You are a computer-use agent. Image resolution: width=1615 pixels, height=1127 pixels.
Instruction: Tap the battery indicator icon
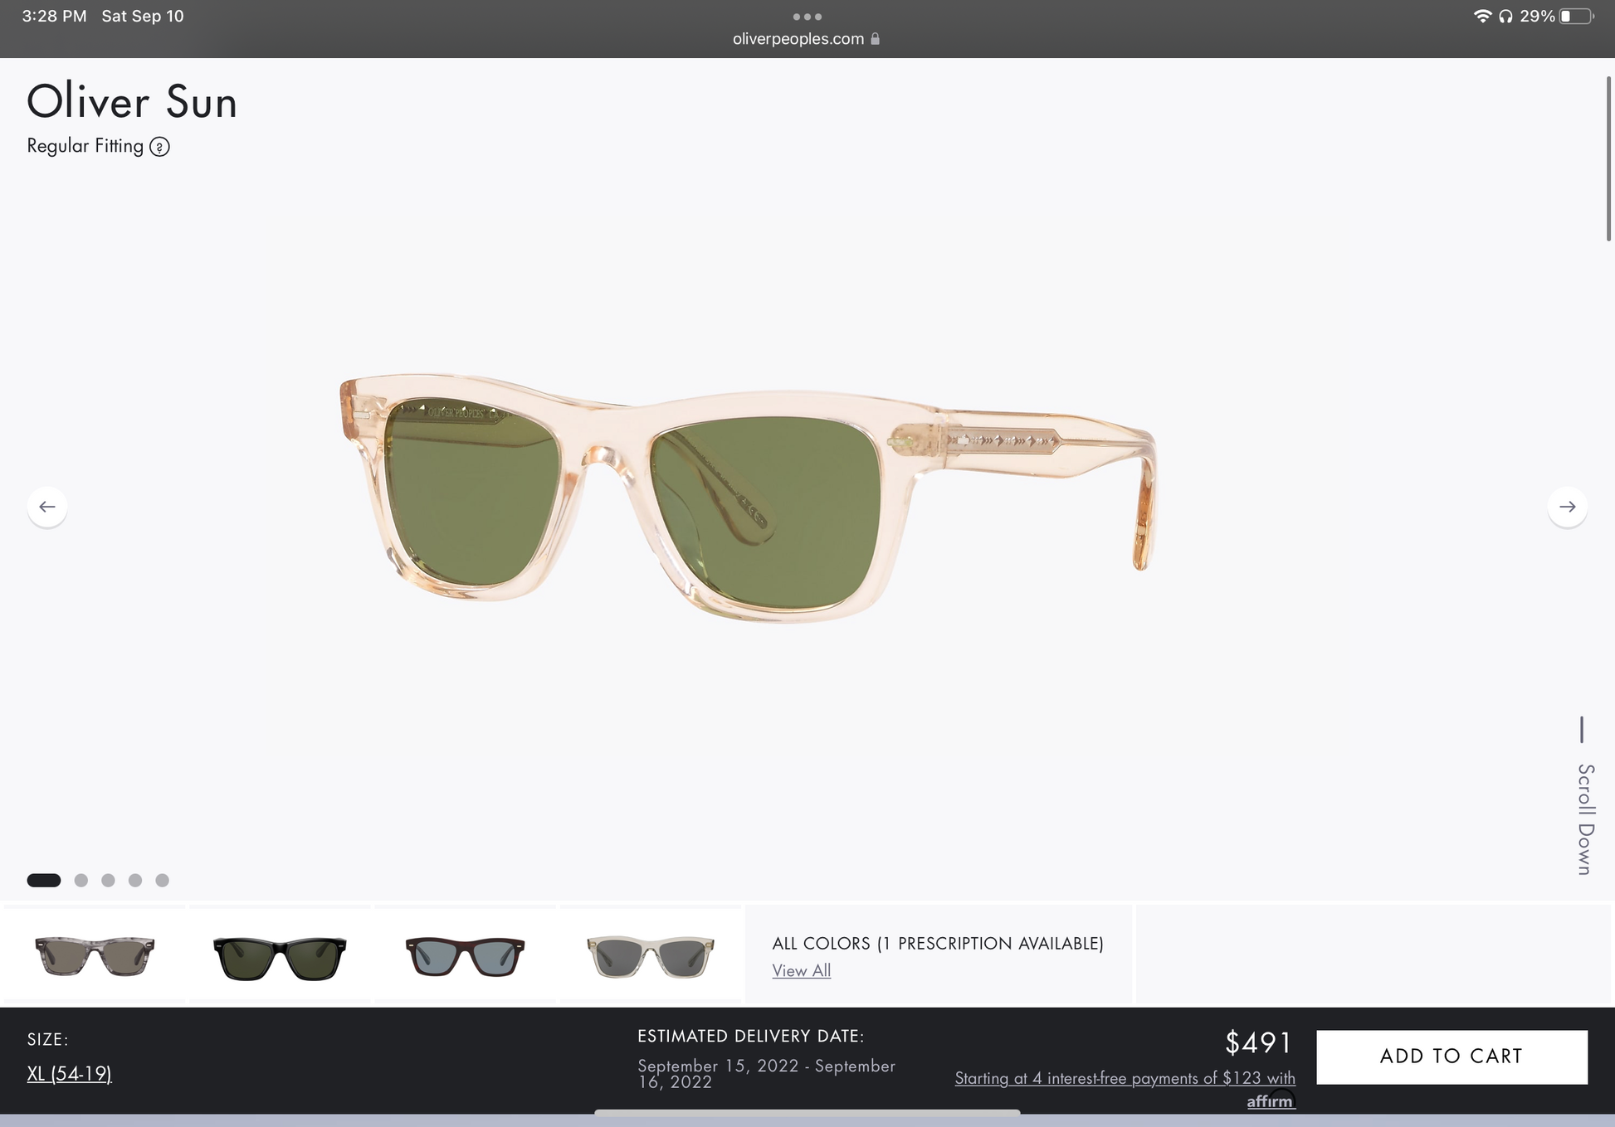[1575, 17]
